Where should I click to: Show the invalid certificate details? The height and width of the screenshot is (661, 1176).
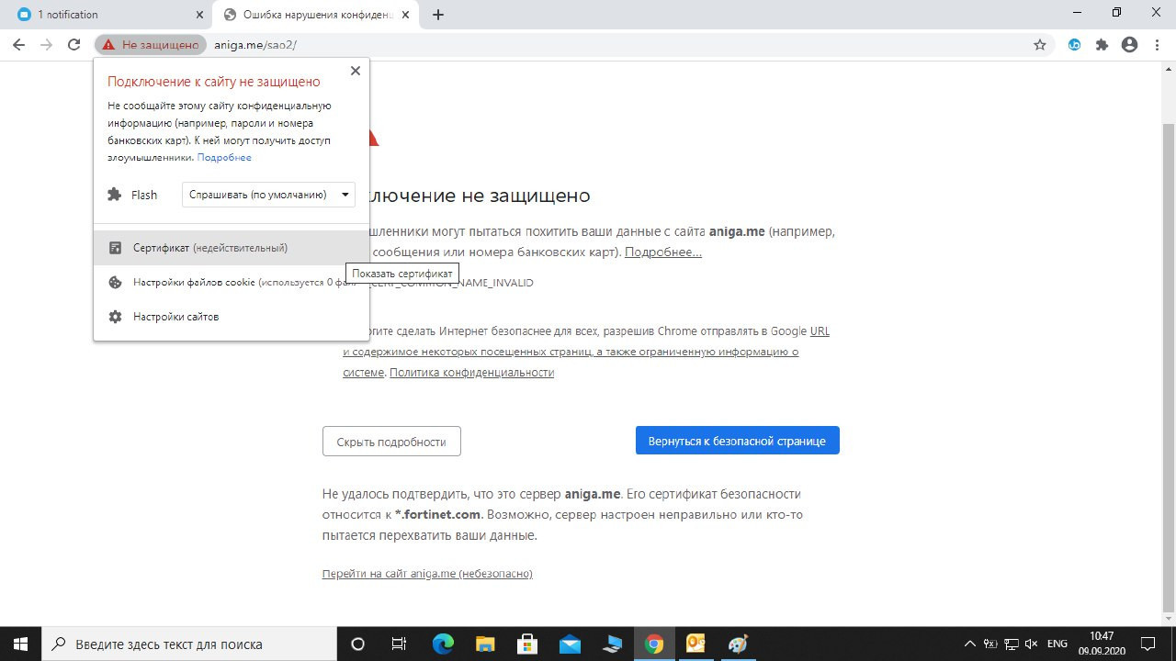pyautogui.click(x=209, y=248)
